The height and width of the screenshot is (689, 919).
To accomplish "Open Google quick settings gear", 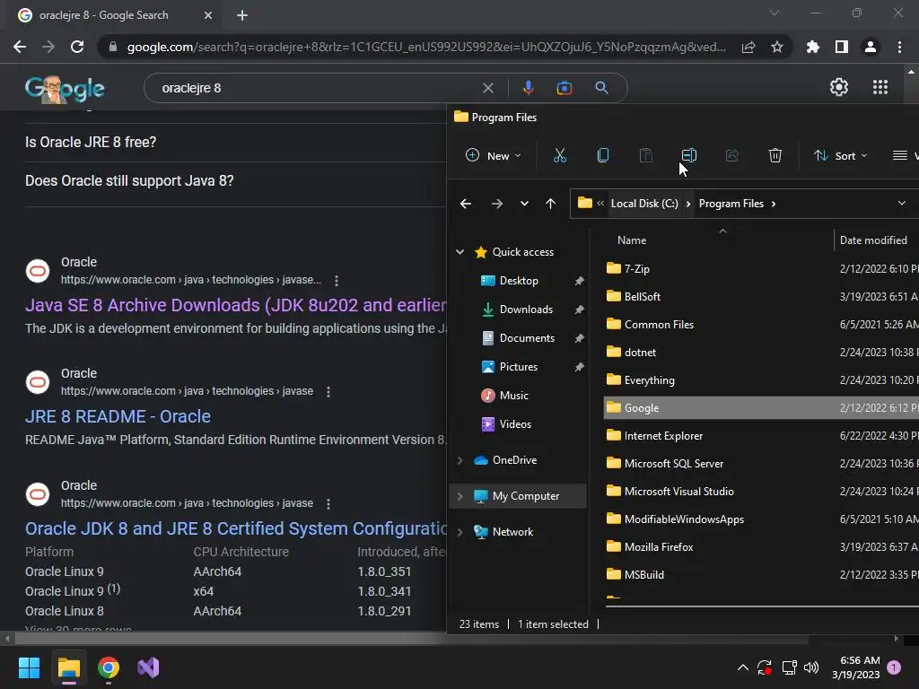I will 839,87.
